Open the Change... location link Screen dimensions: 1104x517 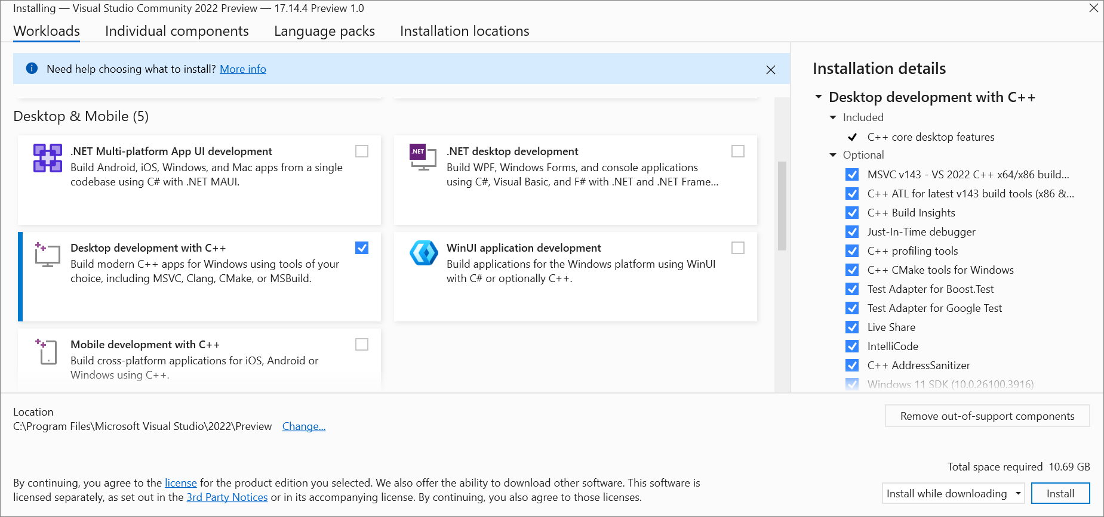[304, 426]
